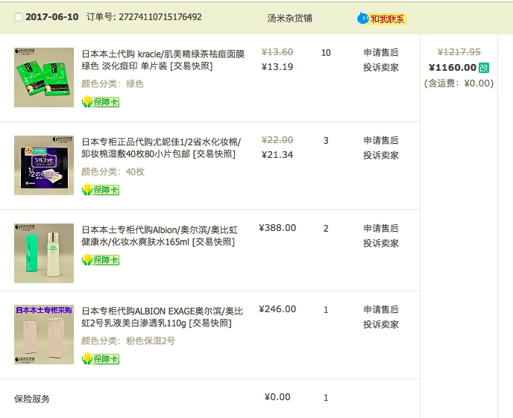Screen dimensions: 513x418
Task: Click 保障卡 badge under ALBION EXAGE emulsion
Action: click(100, 359)
